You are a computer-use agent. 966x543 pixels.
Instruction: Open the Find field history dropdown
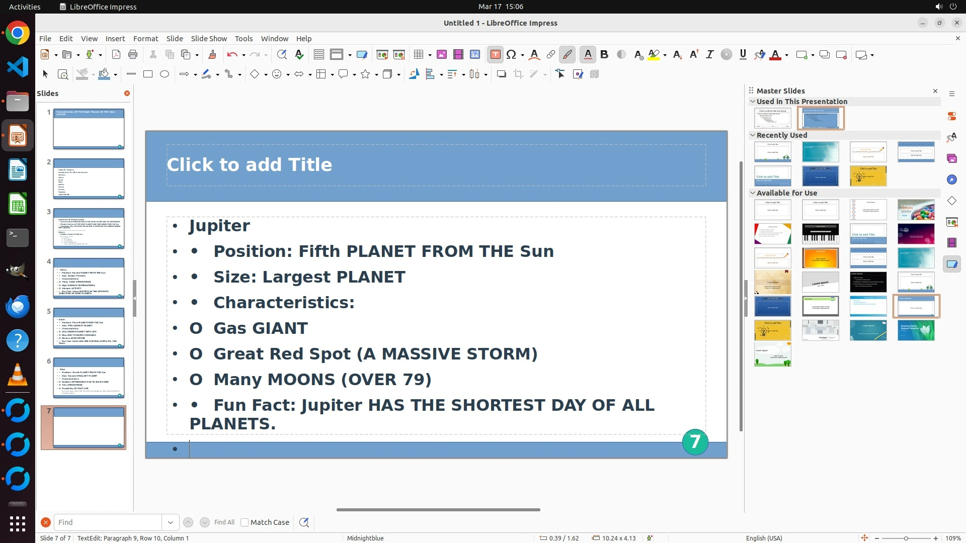171,522
